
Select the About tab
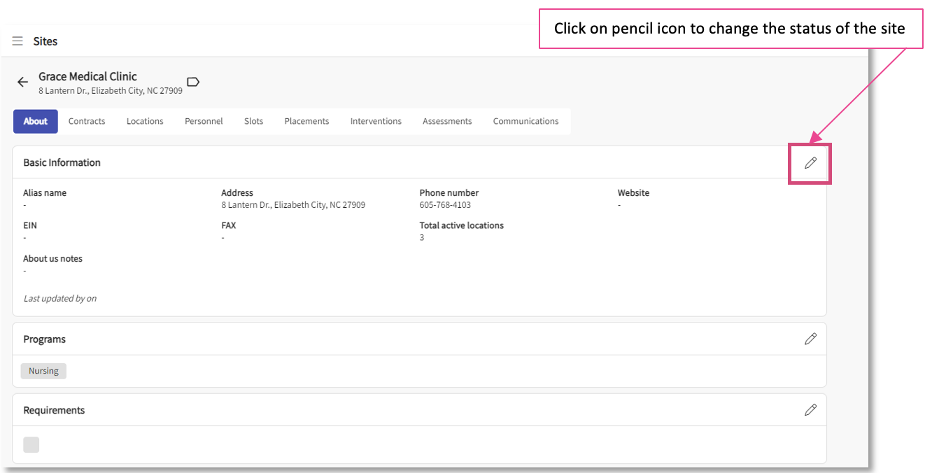tap(35, 121)
